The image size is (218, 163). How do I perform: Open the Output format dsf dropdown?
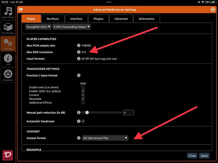coord(105,138)
